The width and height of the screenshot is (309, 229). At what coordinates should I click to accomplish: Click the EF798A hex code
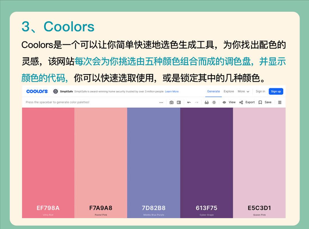(x=48, y=208)
